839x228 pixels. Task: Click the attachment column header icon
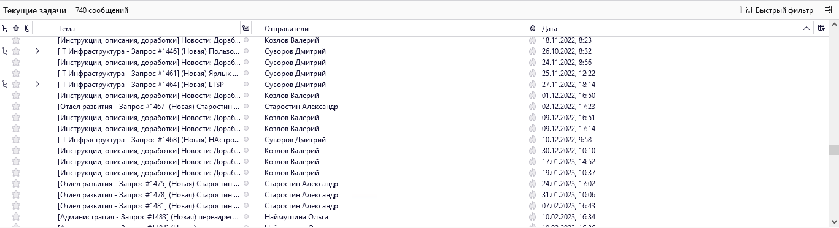tap(27, 28)
